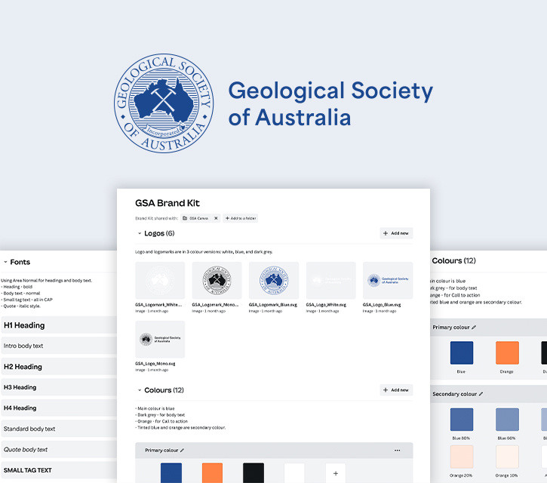Open GSA_Logo_Blue.svg thumbnail
This screenshot has width=547, height=483.
click(x=388, y=280)
